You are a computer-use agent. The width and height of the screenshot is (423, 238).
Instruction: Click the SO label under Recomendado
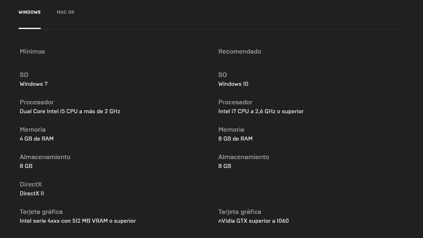(x=222, y=75)
